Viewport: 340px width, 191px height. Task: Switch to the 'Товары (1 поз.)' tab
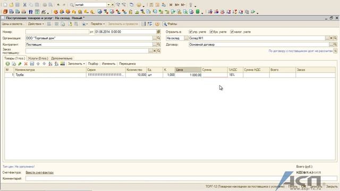14,58
